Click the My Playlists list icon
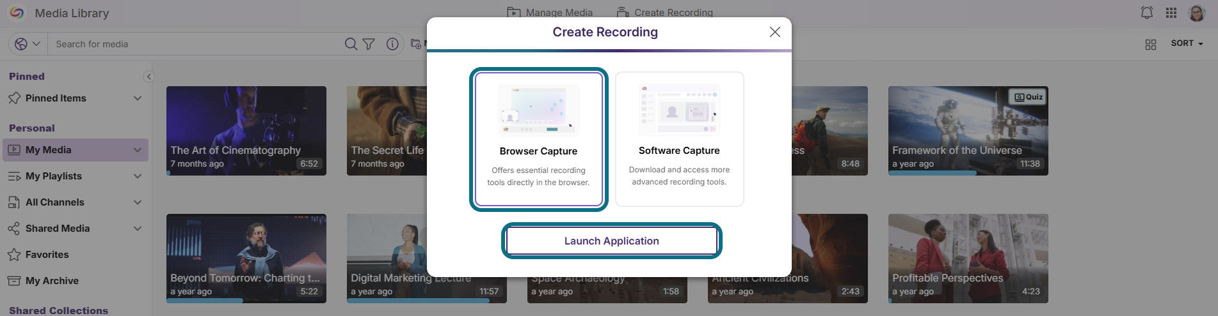The height and width of the screenshot is (316, 1218). (x=14, y=176)
